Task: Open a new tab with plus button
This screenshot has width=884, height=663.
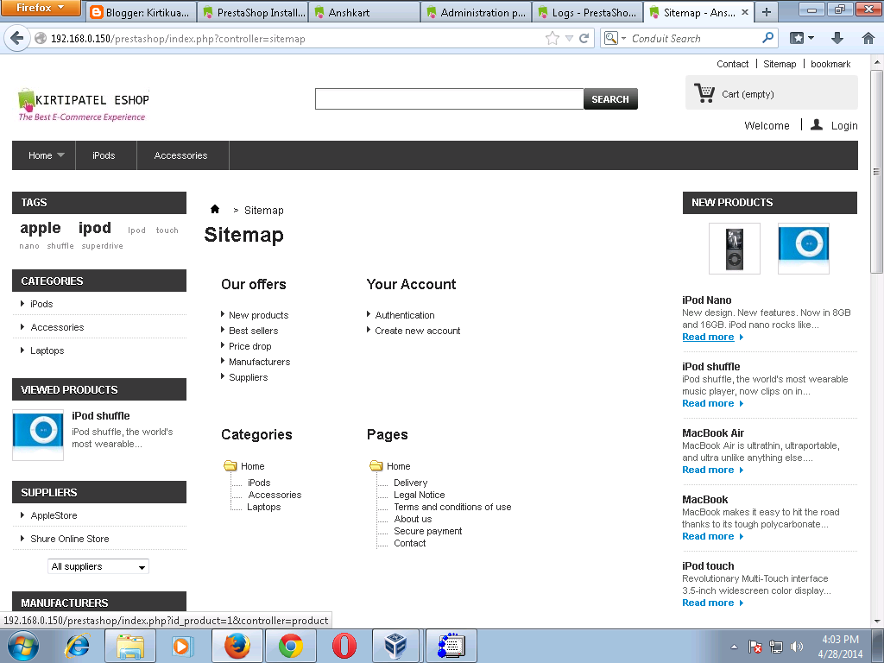Action: (x=767, y=12)
